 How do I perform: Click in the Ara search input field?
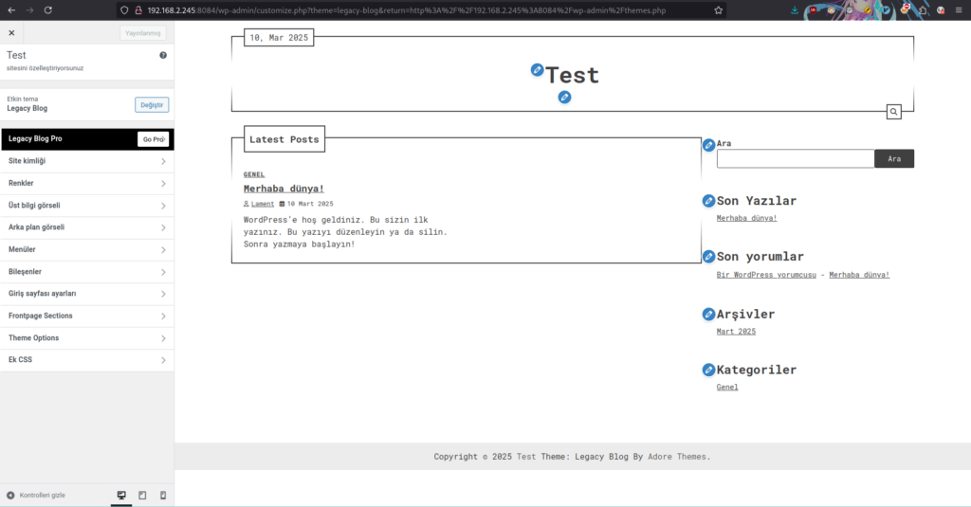point(795,159)
